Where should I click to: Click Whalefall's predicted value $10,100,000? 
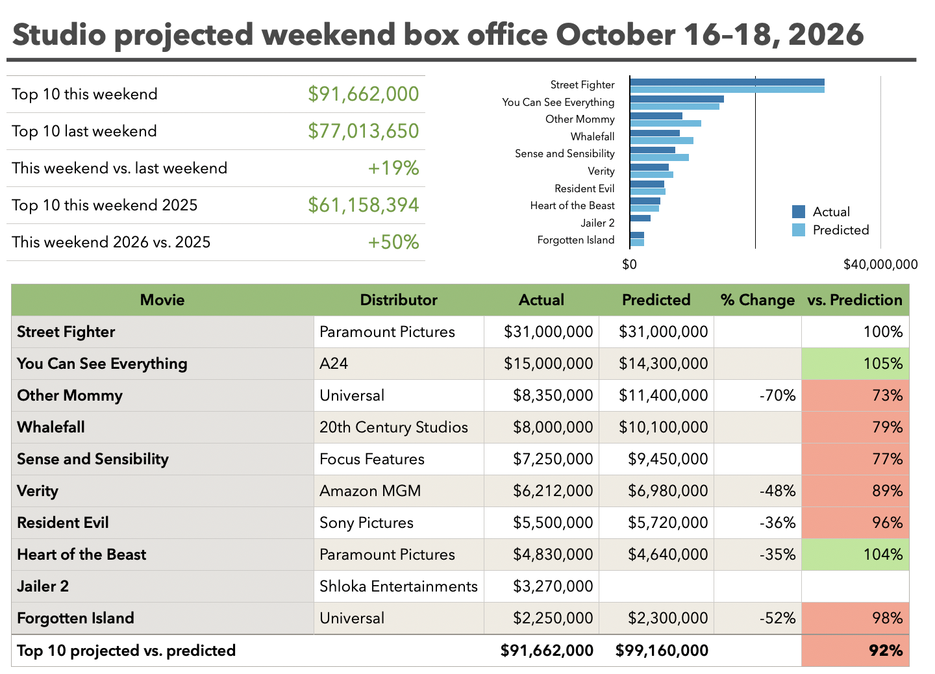coord(656,427)
